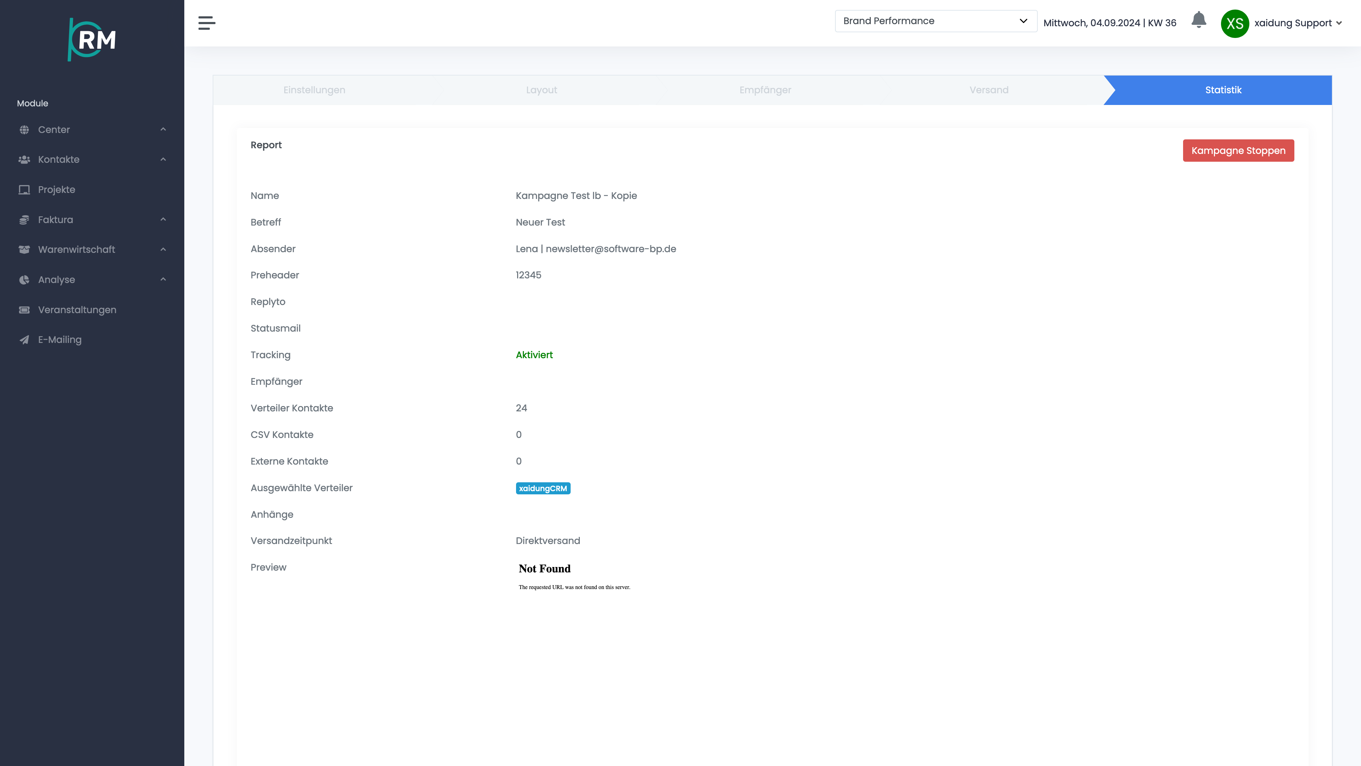Go to the Einstellungen step tab

[314, 90]
